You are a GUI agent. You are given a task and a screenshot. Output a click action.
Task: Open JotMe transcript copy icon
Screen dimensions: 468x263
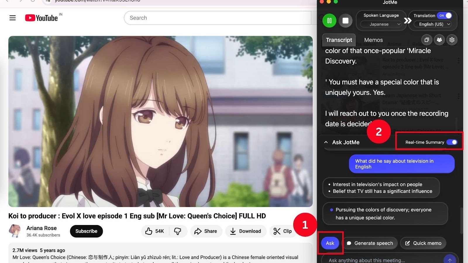[427, 40]
